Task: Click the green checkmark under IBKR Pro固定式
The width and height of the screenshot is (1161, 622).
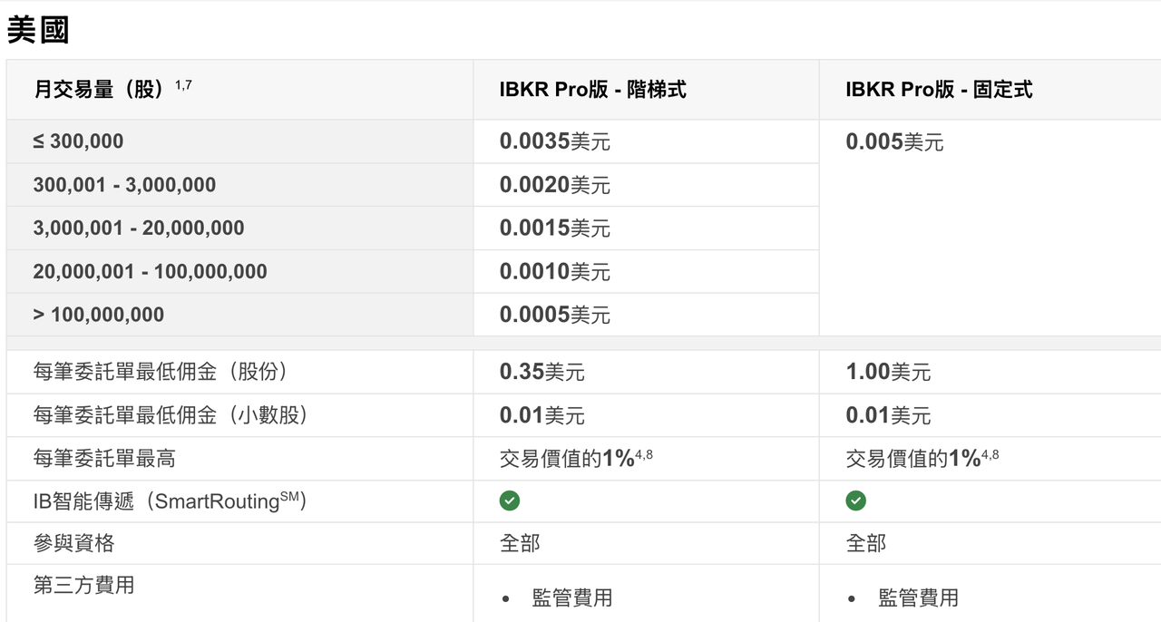Action: [x=855, y=501]
